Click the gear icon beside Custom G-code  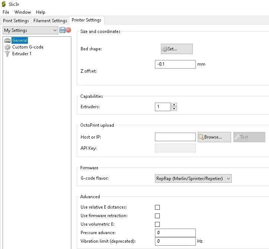[7, 47]
